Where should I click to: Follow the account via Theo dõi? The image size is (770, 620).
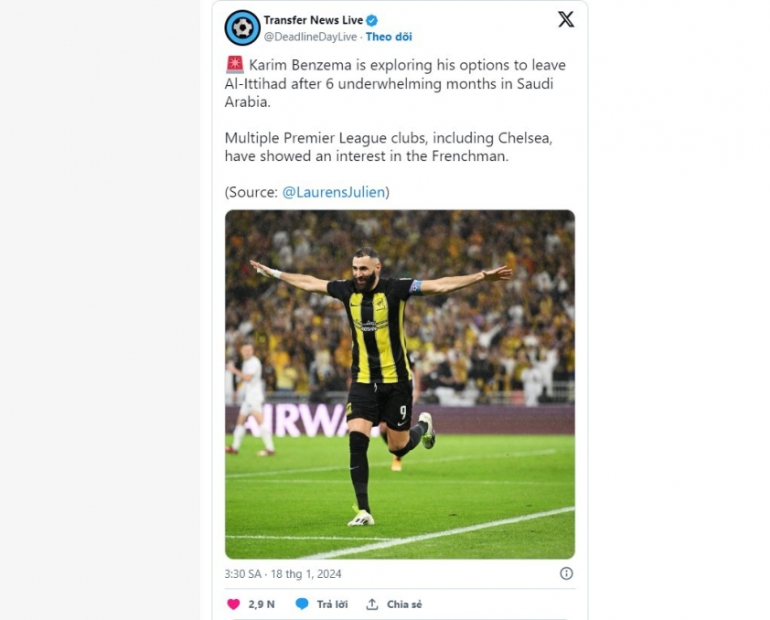point(389,37)
